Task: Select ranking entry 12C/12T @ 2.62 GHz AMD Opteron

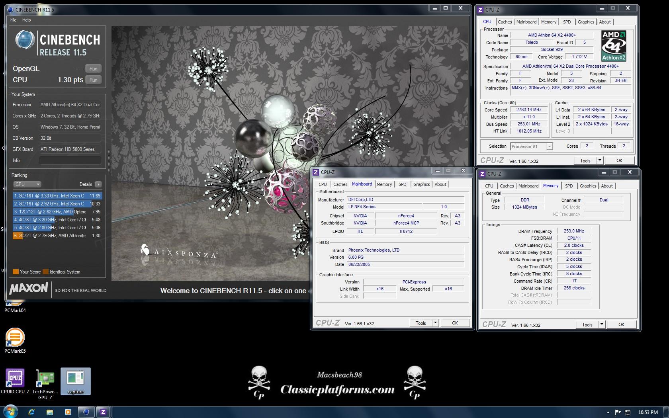Action: click(x=57, y=212)
